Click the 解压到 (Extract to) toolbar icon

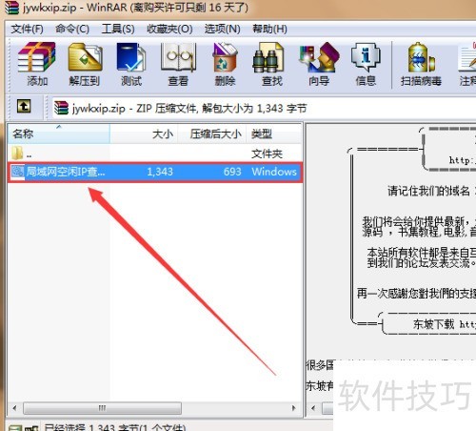tap(85, 57)
